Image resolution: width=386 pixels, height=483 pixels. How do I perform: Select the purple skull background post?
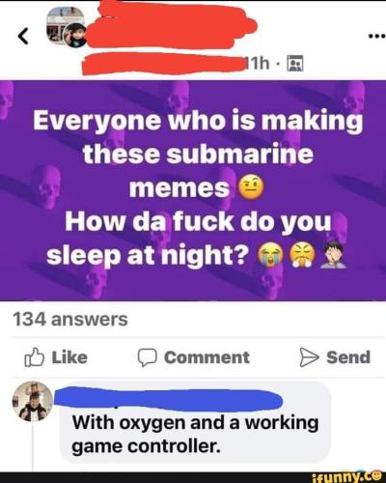click(193, 190)
